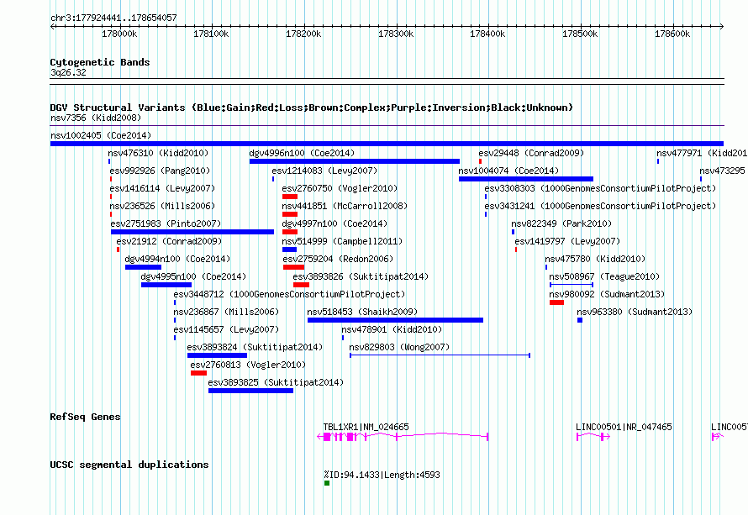Click the esv3893824 (Suktitipat2014) blue bar
This screenshot has height=515, width=748.
click(x=217, y=355)
